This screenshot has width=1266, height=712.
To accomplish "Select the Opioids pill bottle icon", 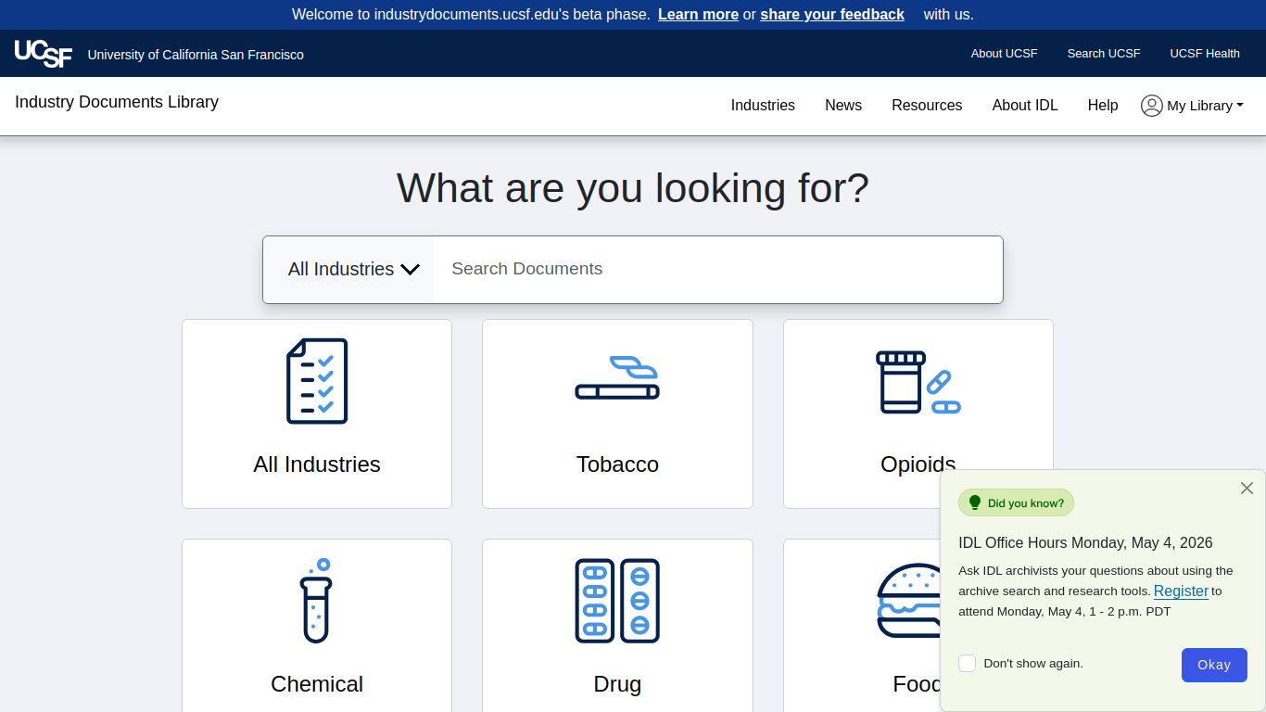I will pyautogui.click(x=918, y=382).
